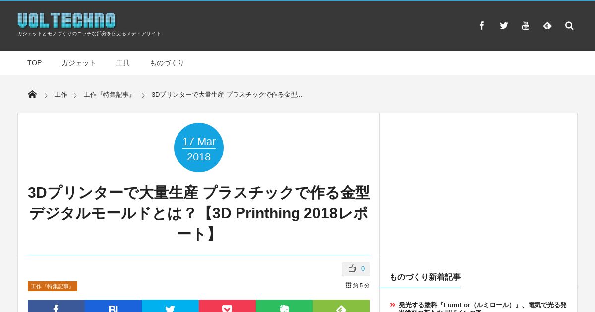Go to the home icon in the breadcrumb
Screen dimensions: 595x312
tap(32, 94)
